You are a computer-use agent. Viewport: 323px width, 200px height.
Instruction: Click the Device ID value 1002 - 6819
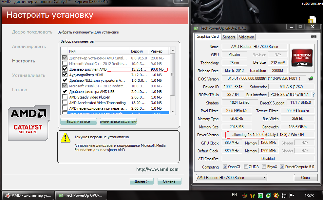233,87
